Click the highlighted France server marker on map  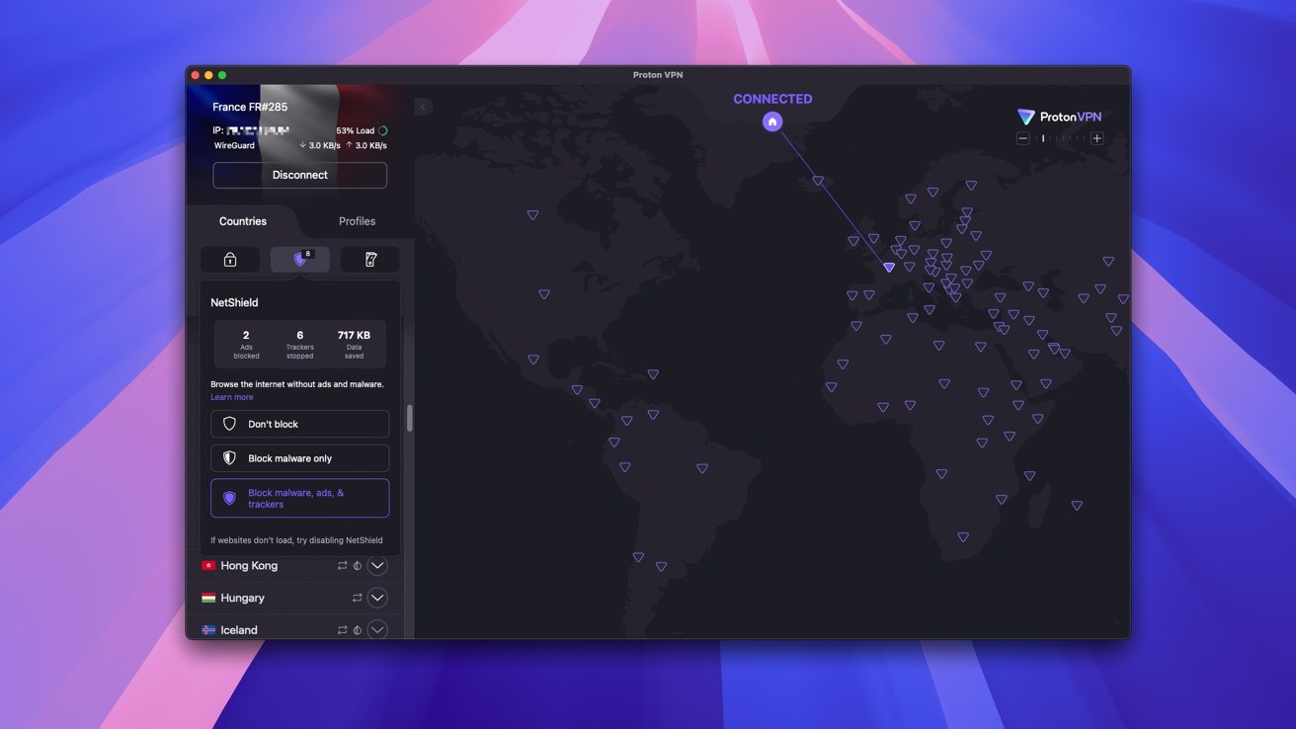click(889, 267)
